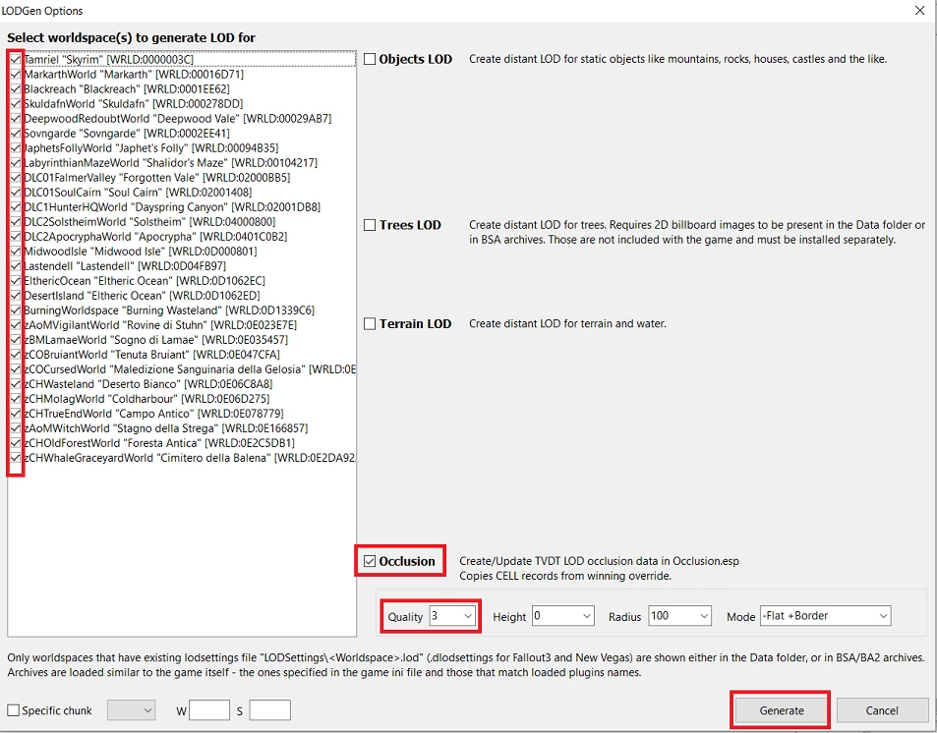Uncheck the Sovngarde worldspace checkbox
The height and width of the screenshot is (733, 937).
[x=16, y=134]
